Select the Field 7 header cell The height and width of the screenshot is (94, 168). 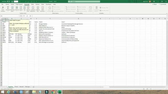tap(78, 22)
